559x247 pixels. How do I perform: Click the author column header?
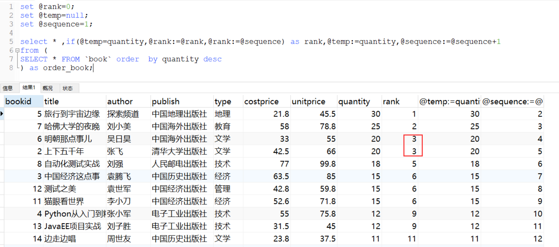(x=128, y=102)
